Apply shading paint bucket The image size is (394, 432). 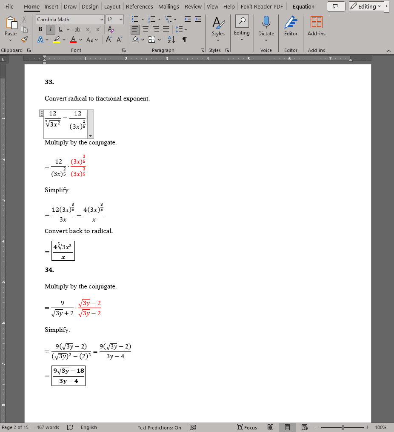pyautogui.click(x=135, y=40)
